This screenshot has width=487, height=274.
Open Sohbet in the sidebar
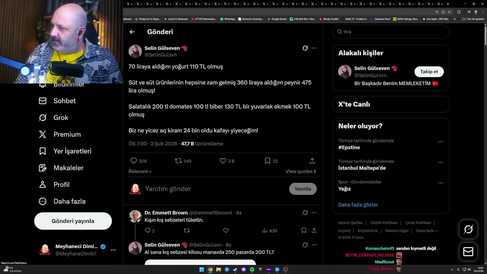tap(57, 101)
